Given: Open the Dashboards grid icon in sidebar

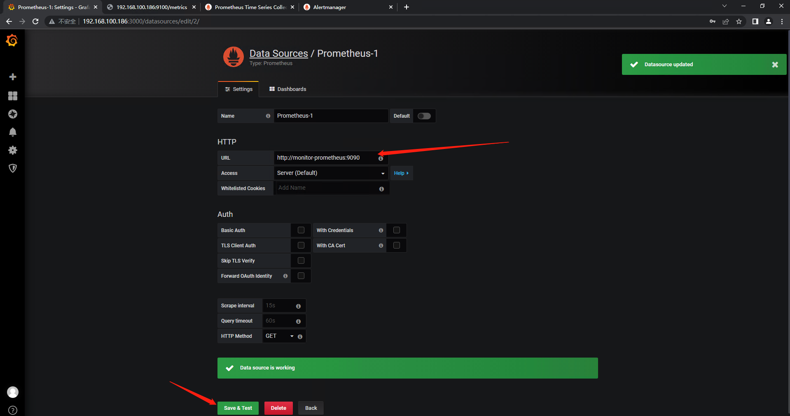Looking at the screenshot, I should [13, 96].
